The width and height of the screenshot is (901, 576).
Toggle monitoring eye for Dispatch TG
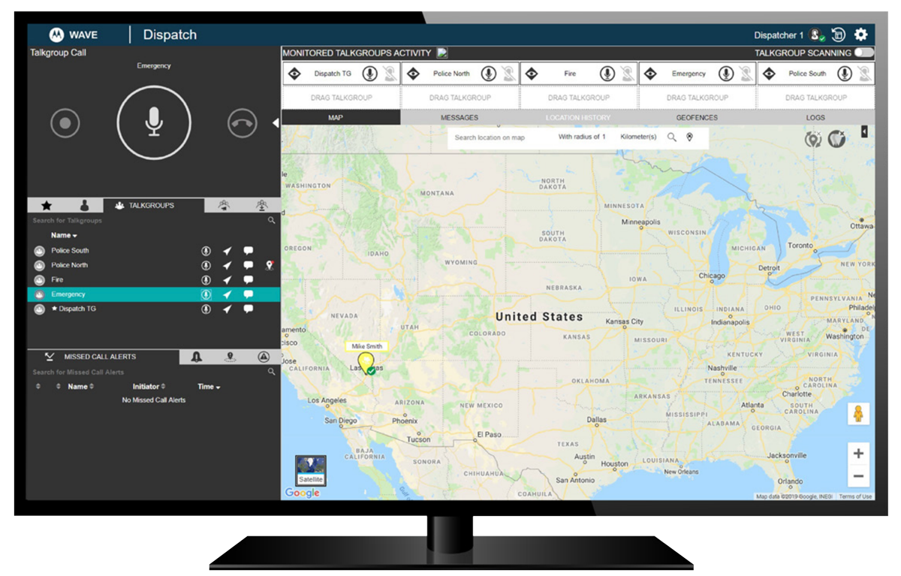pyautogui.click(x=296, y=74)
